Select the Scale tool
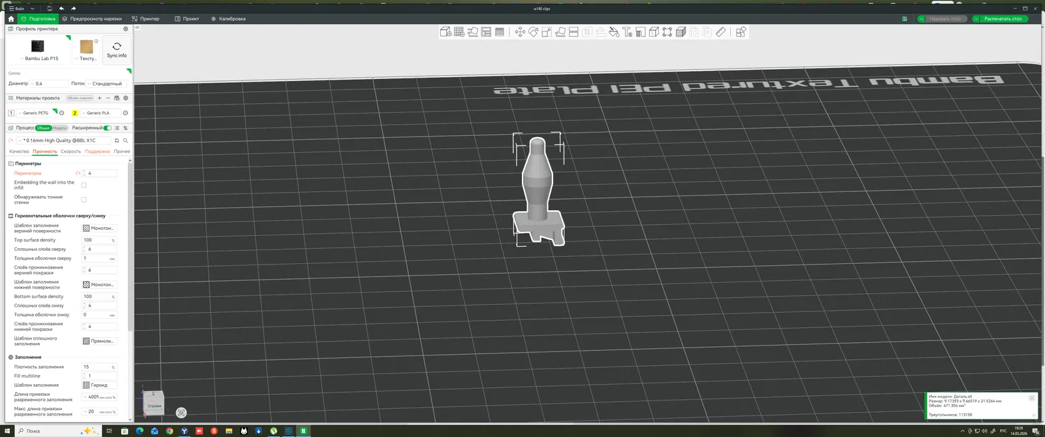 point(547,31)
